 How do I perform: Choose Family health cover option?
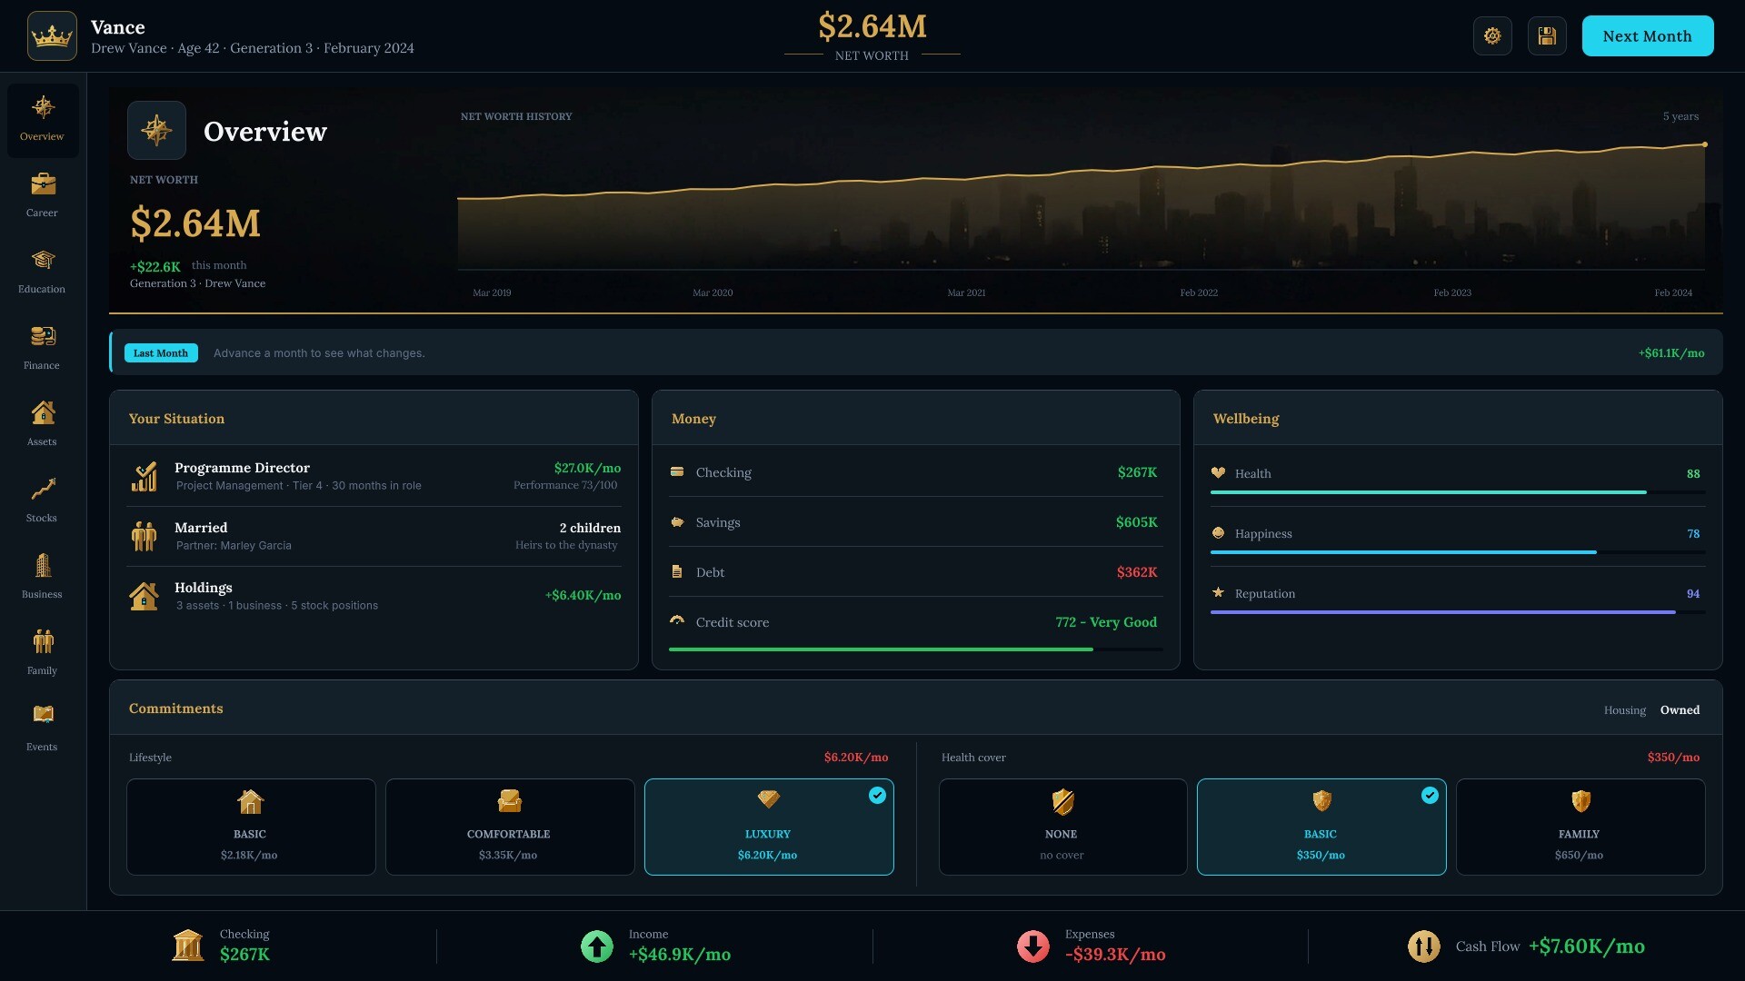pos(1580,827)
